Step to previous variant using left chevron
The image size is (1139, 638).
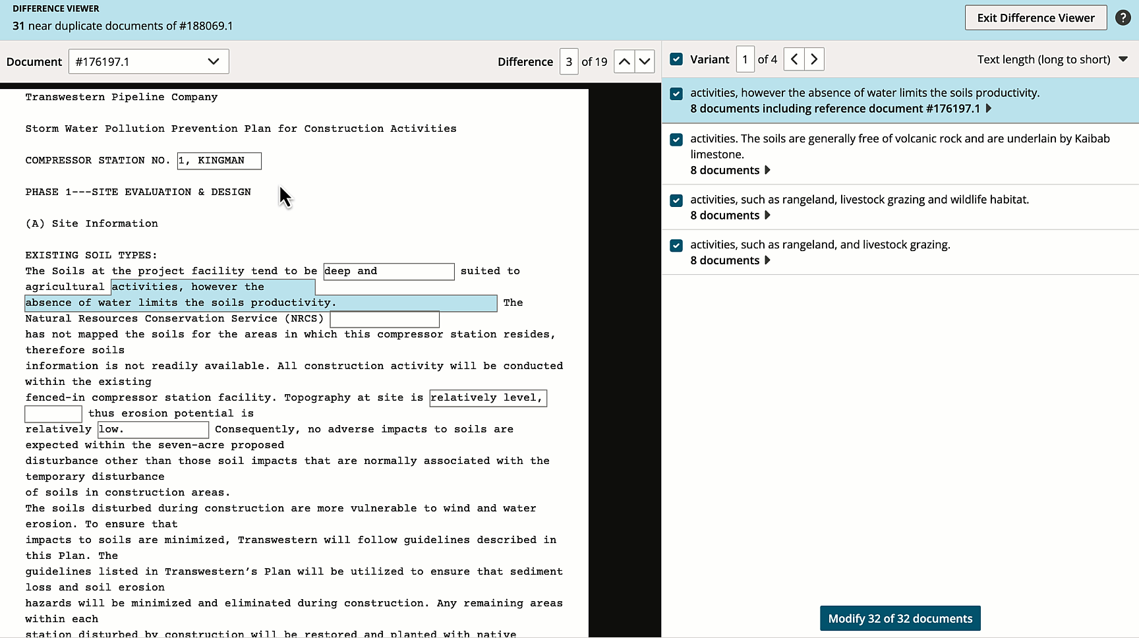pos(793,59)
